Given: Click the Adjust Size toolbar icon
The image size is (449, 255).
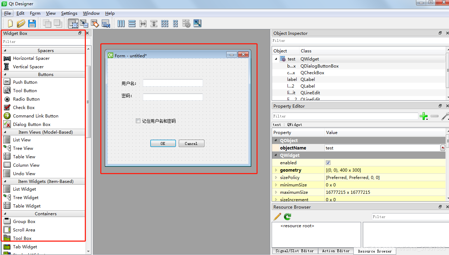Looking at the screenshot, I should (x=197, y=24).
